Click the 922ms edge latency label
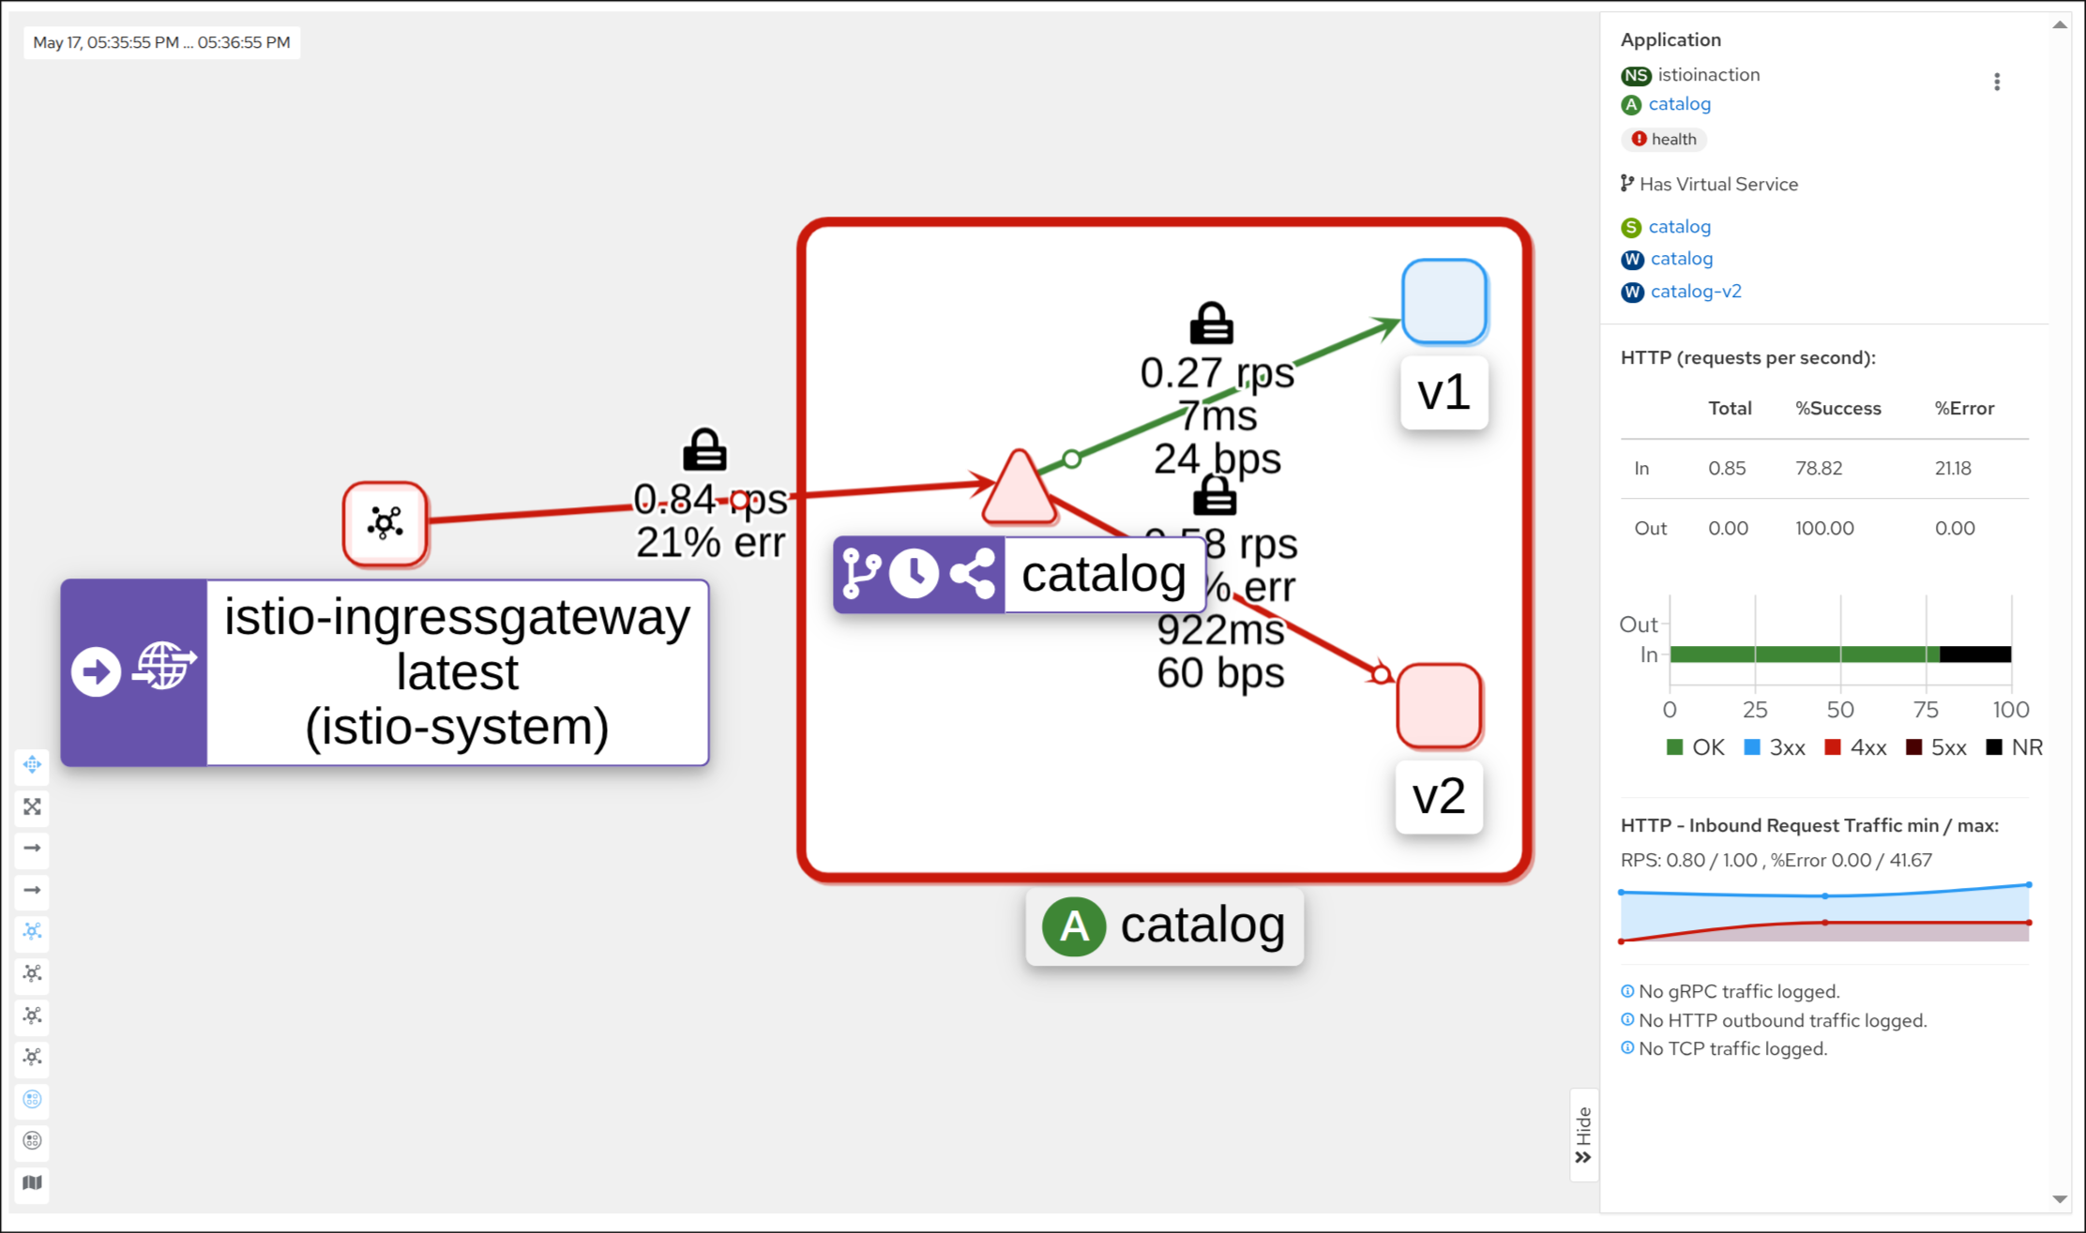The width and height of the screenshot is (2086, 1233). pyautogui.click(x=1220, y=630)
